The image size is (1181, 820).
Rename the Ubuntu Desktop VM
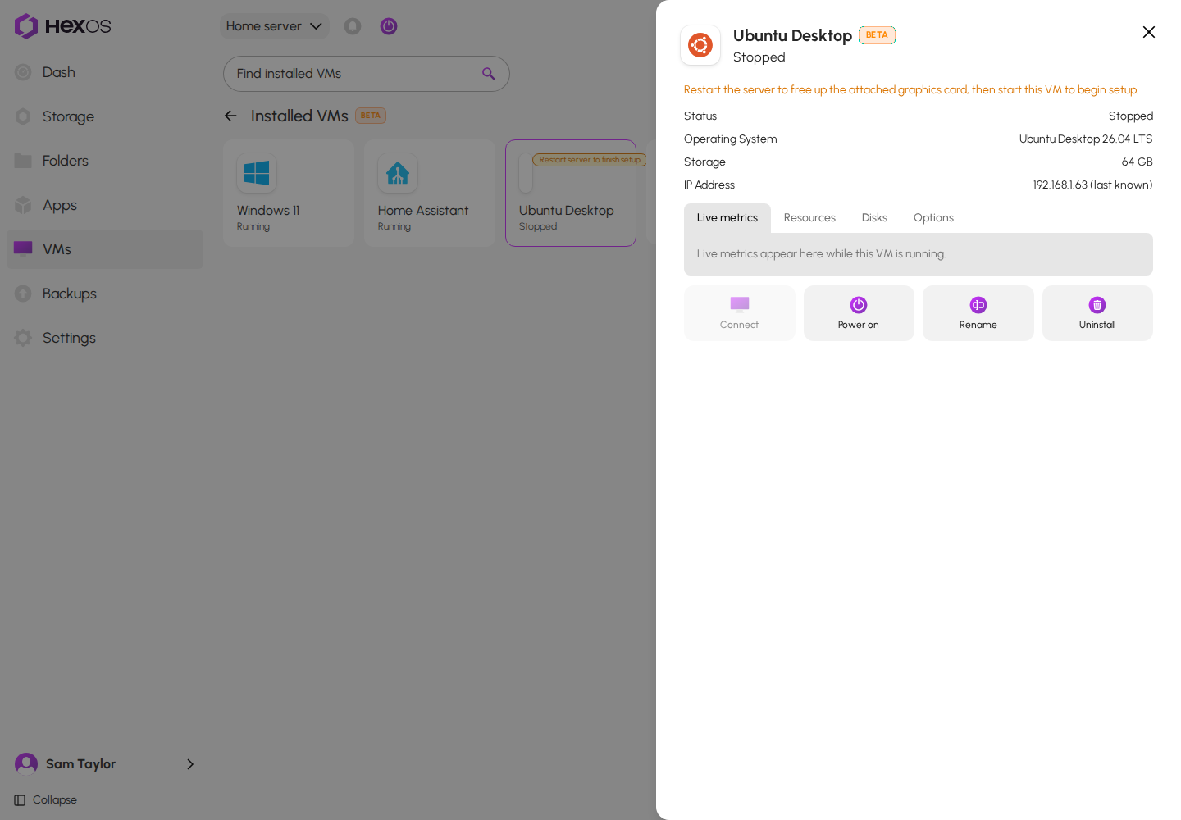coord(978,313)
